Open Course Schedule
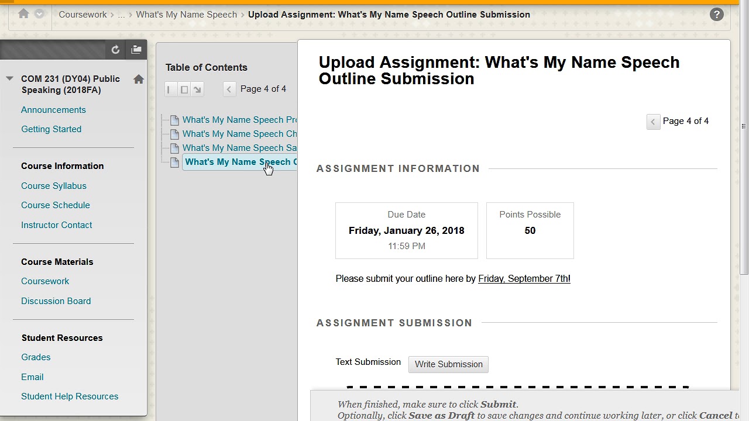Viewport: 749px width, 421px height. point(56,205)
